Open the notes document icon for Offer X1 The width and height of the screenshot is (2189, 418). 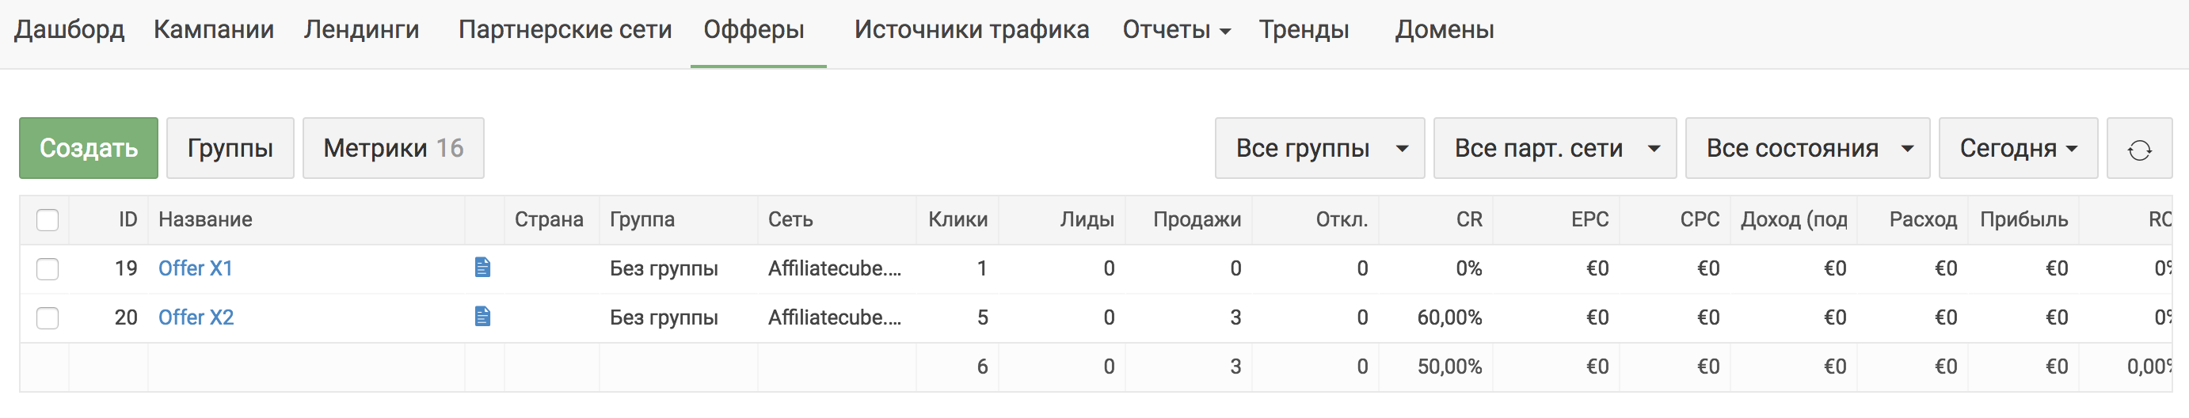(482, 268)
